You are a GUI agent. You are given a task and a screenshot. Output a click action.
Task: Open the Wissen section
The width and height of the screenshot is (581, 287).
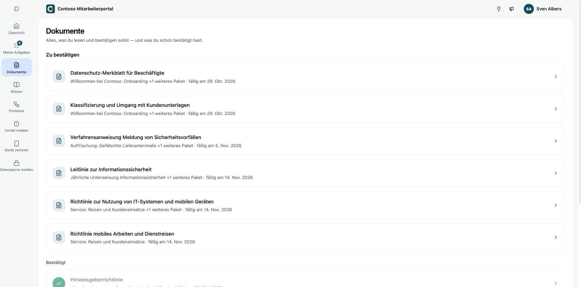16,87
